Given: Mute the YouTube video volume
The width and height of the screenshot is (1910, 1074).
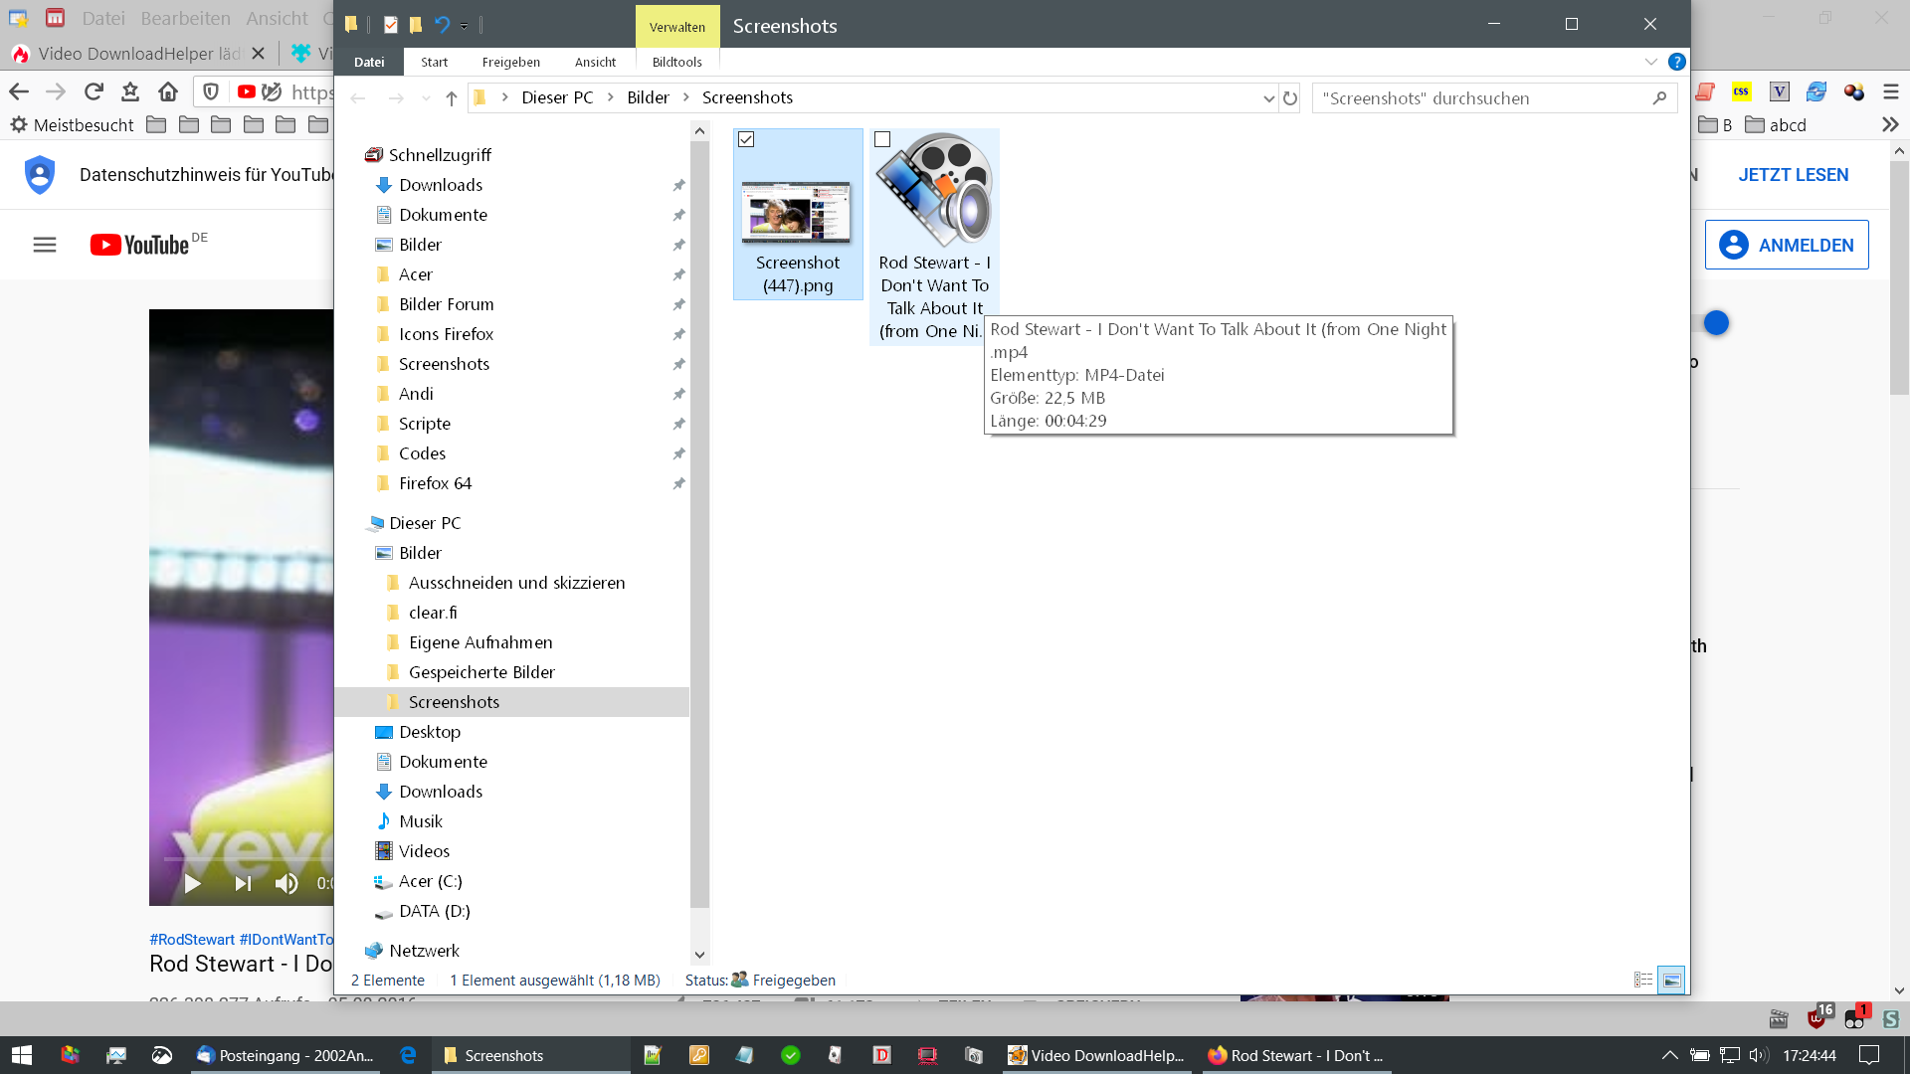Looking at the screenshot, I should 286,883.
